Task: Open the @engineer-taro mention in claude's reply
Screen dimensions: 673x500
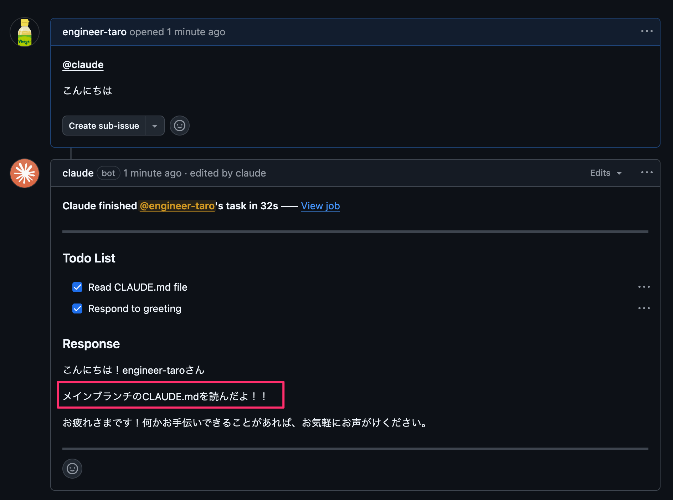Action: point(177,206)
